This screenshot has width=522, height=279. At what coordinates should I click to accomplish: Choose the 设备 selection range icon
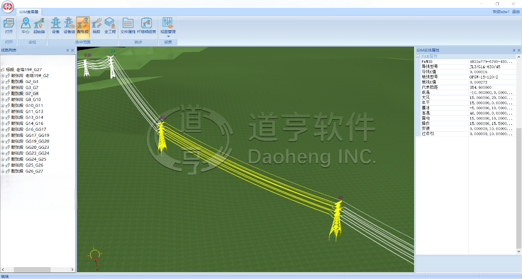point(56,26)
